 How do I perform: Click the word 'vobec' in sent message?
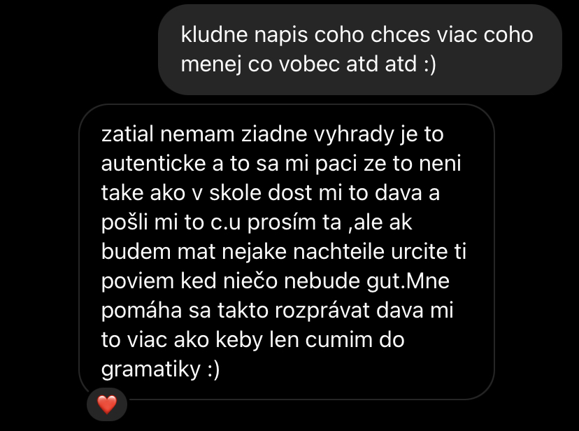309,64
